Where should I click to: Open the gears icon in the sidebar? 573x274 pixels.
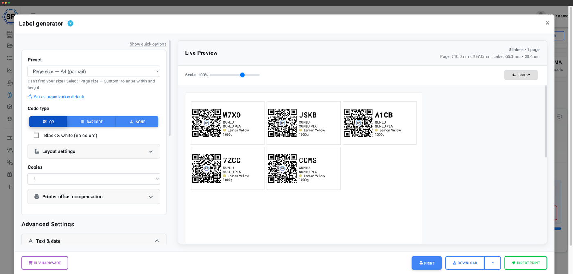[10, 163]
